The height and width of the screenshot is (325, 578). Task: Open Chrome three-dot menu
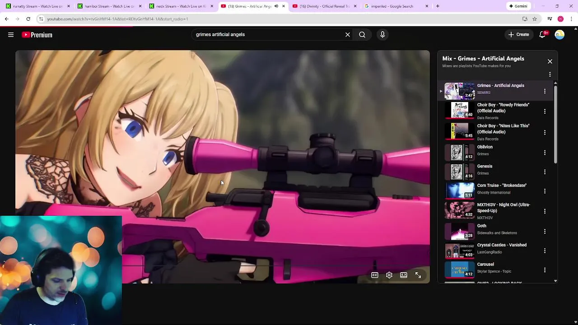(x=571, y=19)
